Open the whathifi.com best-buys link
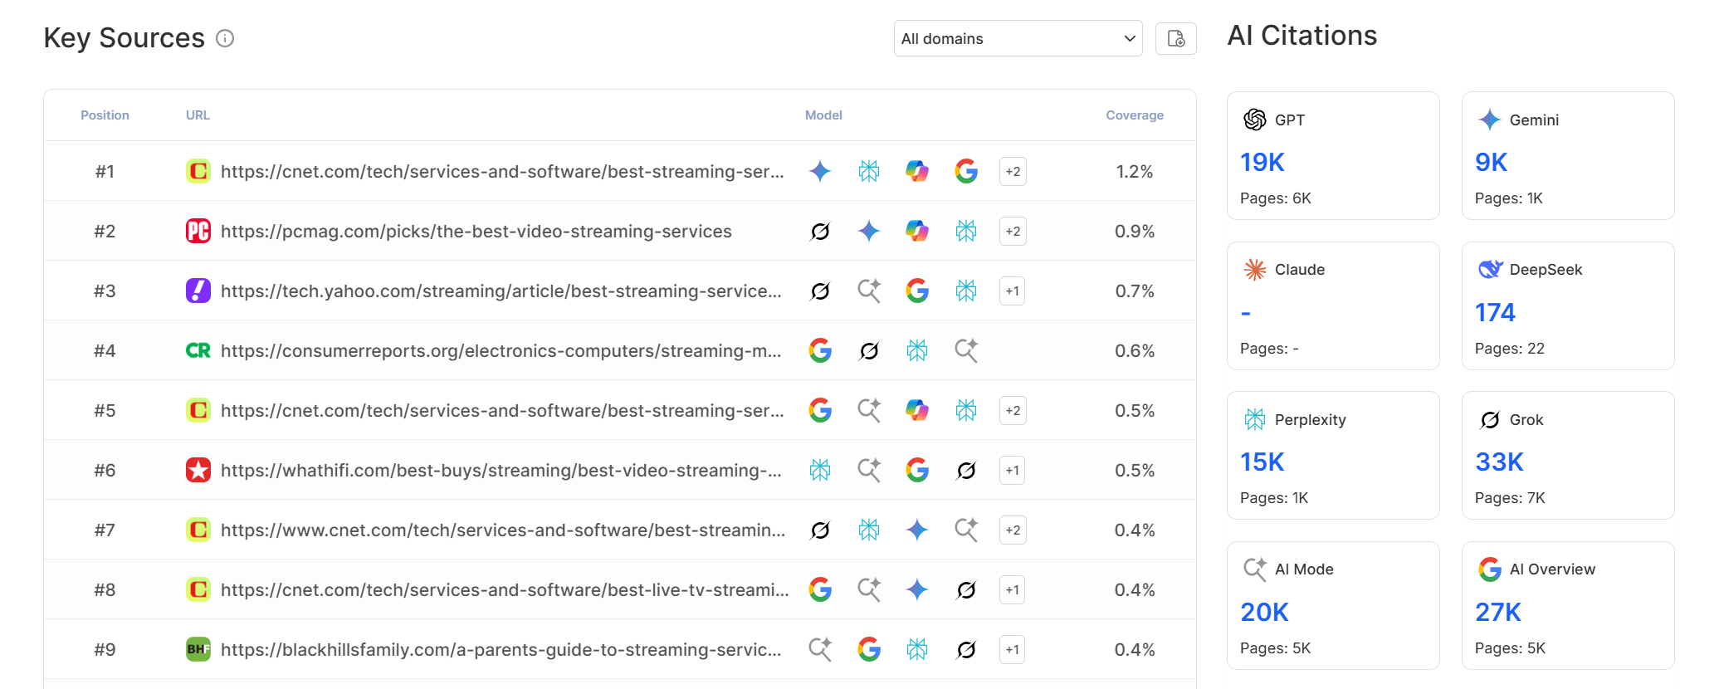The image size is (1724, 689). point(501,470)
